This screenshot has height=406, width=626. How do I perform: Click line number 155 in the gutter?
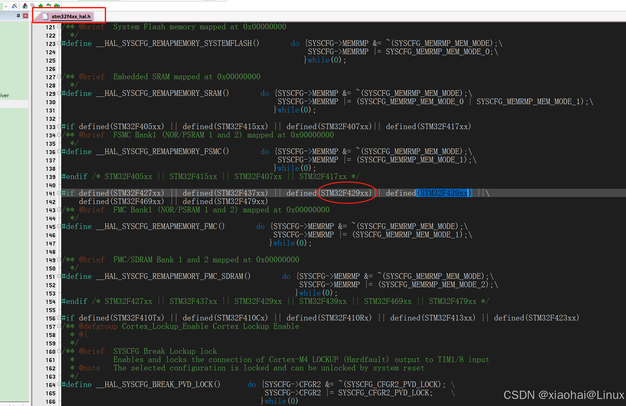pos(51,310)
